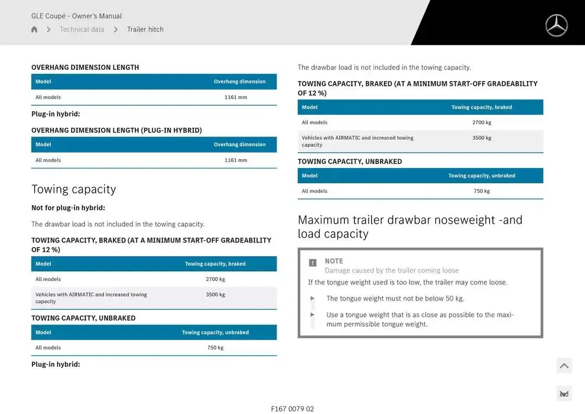The width and height of the screenshot is (585, 414).
Task: Click the home icon in the breadcrumb
Action: pos(34,30)
